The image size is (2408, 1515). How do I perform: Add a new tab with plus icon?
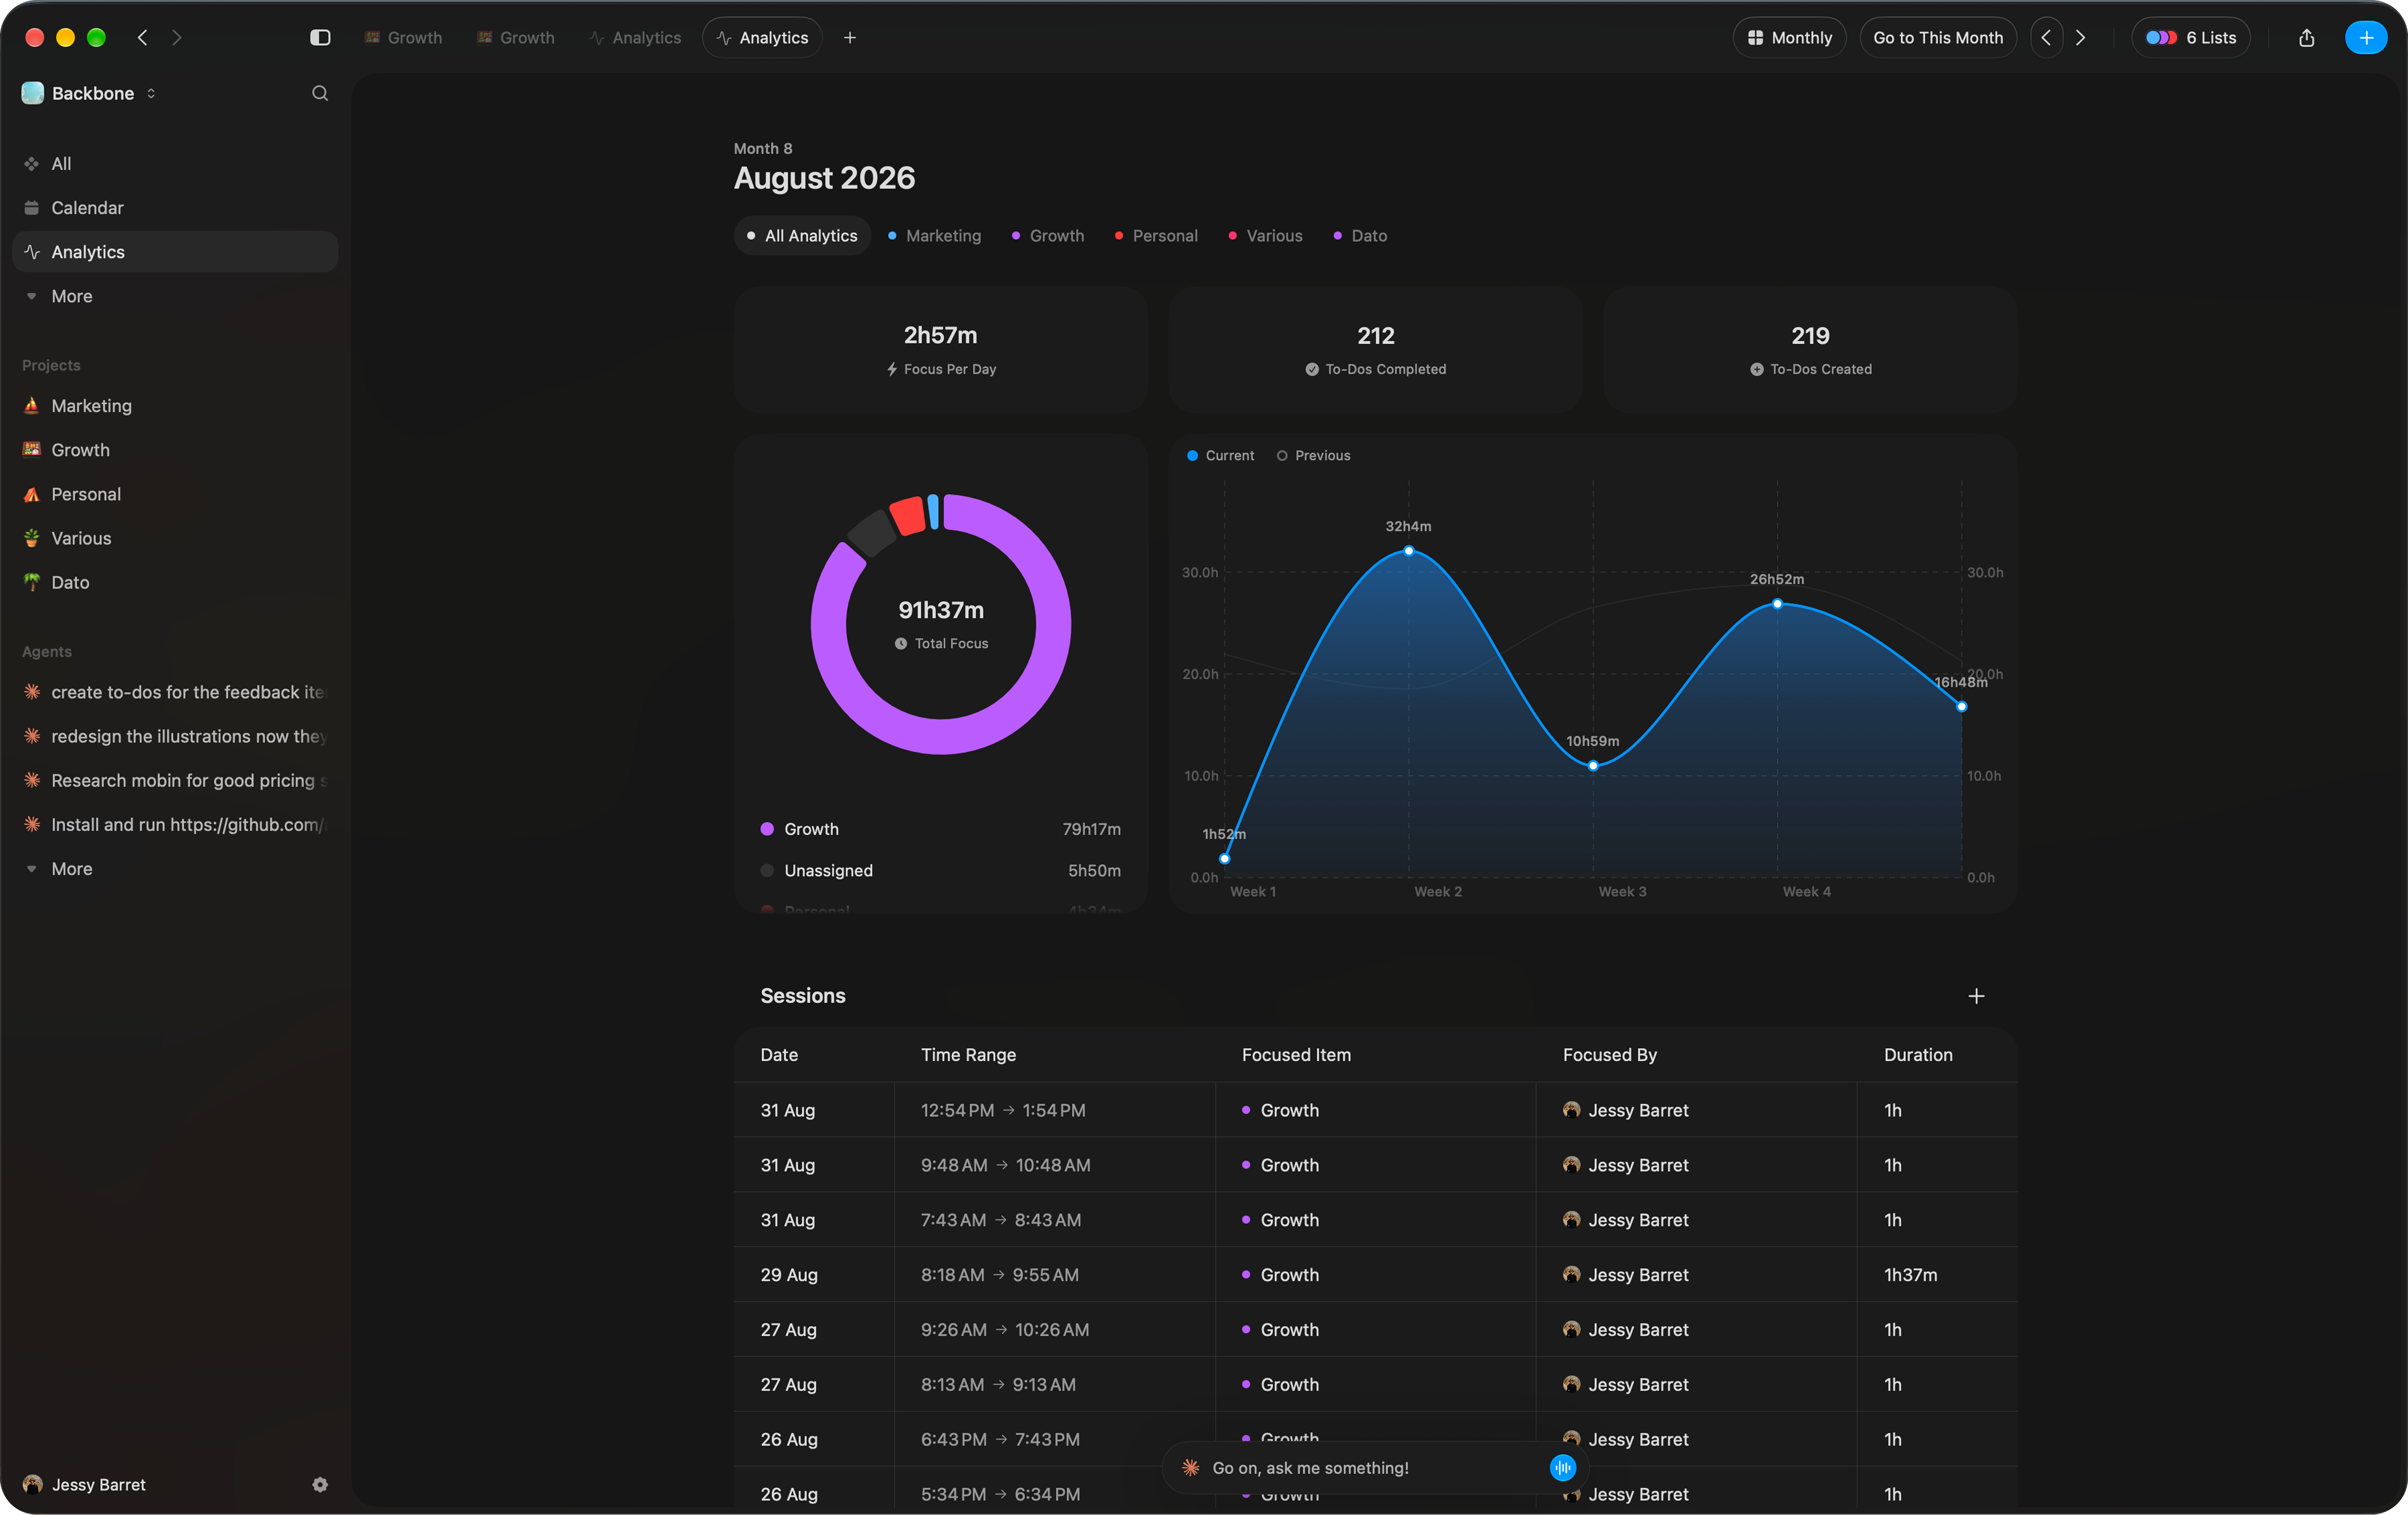850,38
